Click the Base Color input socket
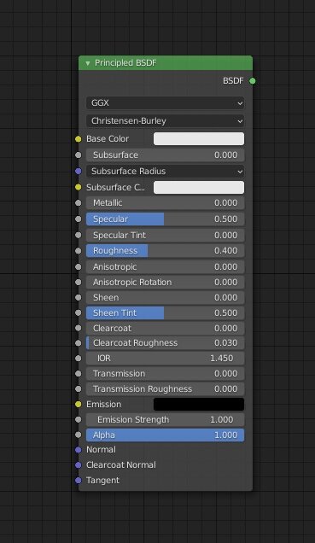The width and height of the screenshot is (315, 543). (x=79, y=139)
